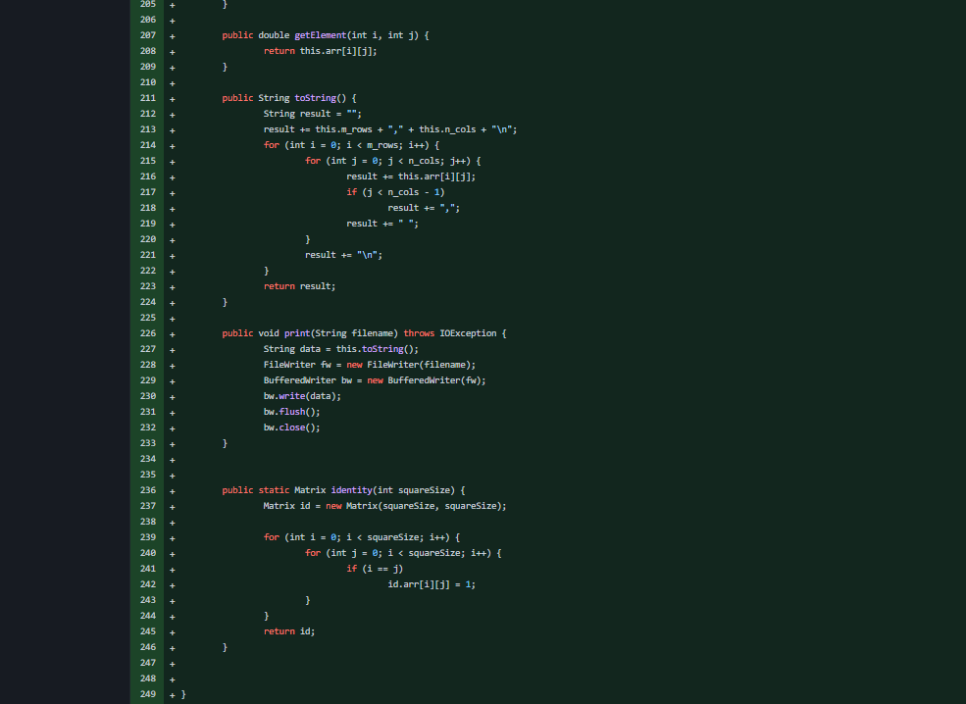Select line number 236

pyautogui.click(x=148, y=490)
